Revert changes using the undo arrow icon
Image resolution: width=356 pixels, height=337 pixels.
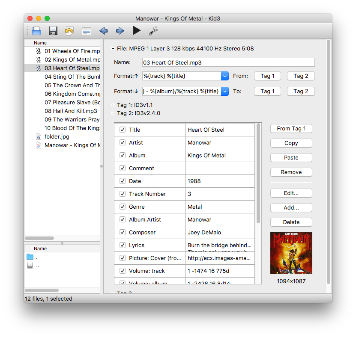69,31
